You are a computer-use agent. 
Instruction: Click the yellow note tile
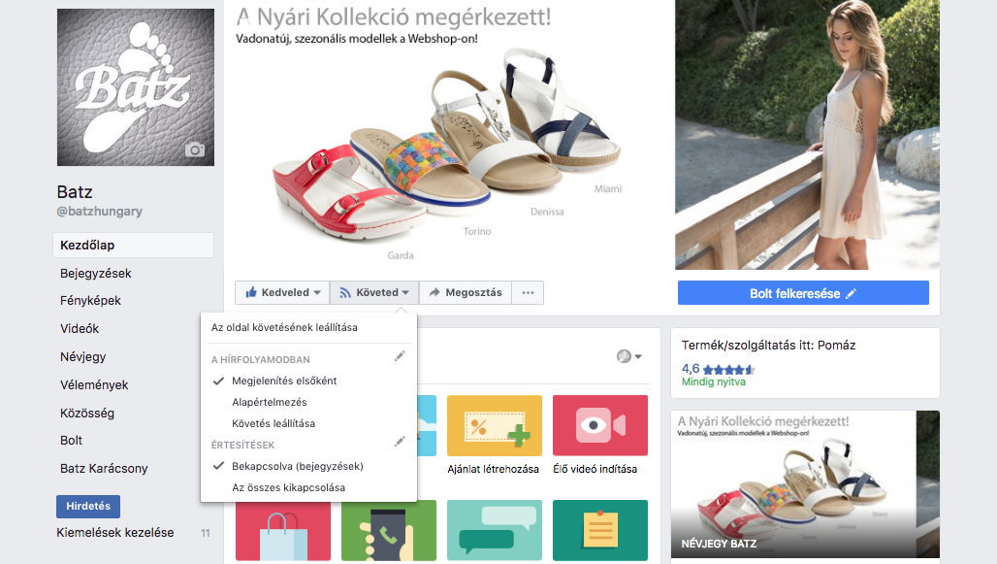pos(600,530)
